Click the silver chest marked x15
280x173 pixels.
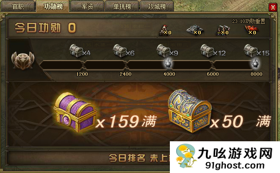250,50
